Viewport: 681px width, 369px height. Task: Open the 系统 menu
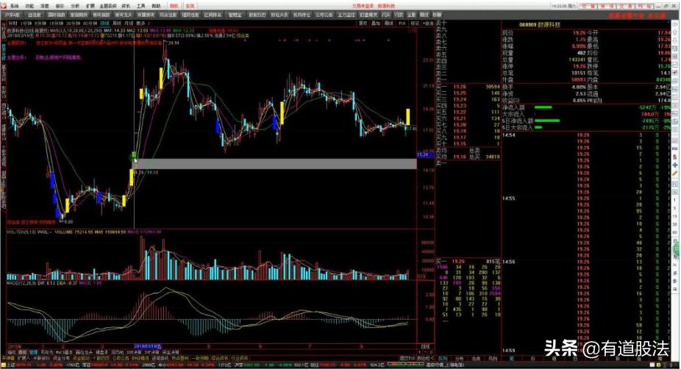point(14,5)
